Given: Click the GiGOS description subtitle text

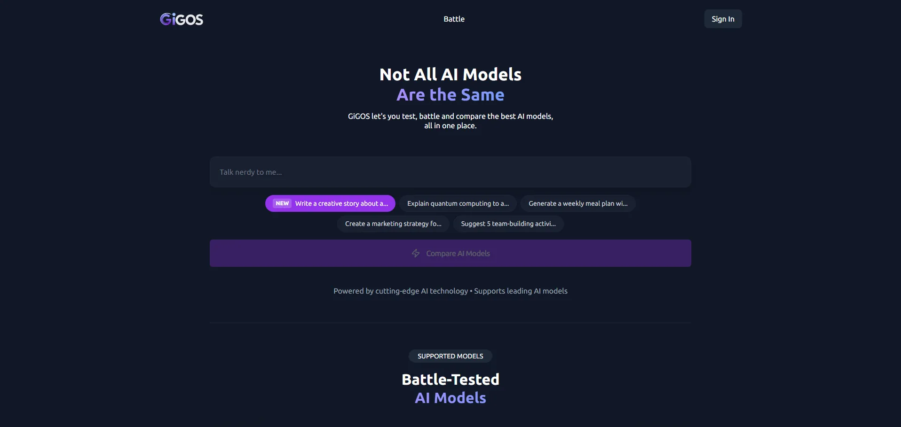Looking at the screenshot, I should [x=450, y=121].
